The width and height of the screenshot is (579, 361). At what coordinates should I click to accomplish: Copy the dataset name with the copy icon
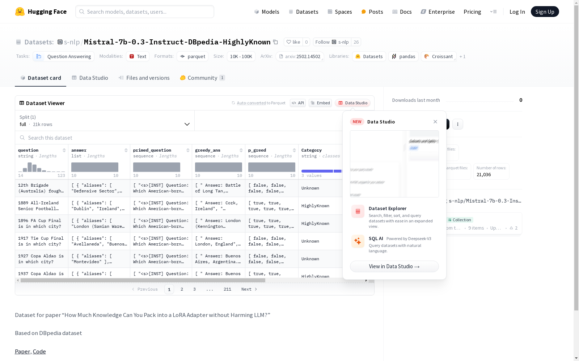pos(275,42)
